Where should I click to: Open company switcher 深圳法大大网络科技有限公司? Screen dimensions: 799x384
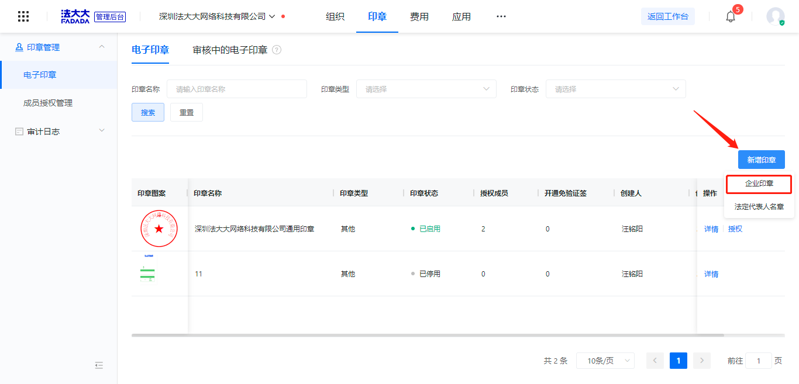coord(217,16)
